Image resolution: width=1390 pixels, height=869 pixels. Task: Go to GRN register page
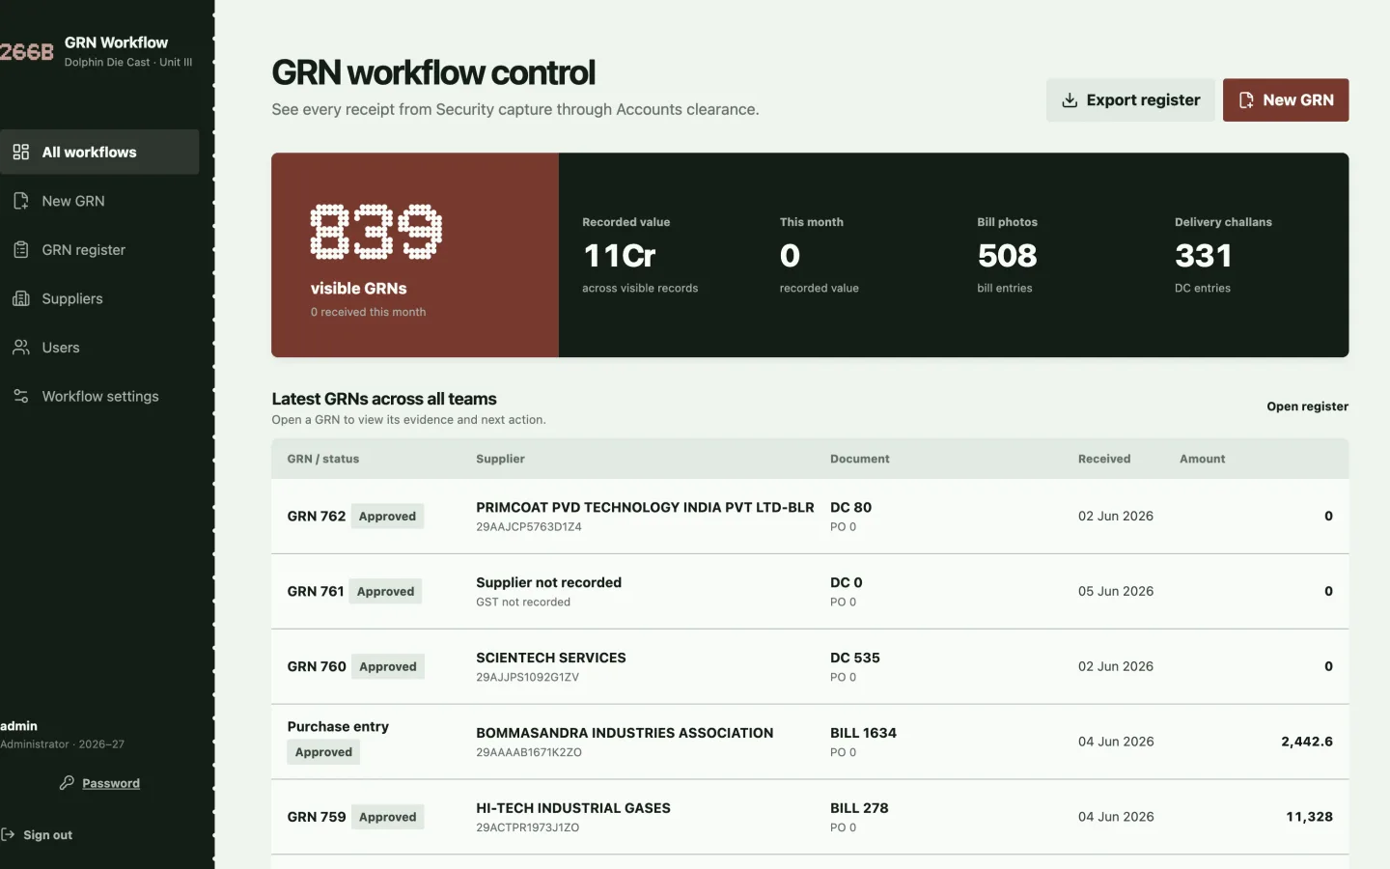click(99, 249)
